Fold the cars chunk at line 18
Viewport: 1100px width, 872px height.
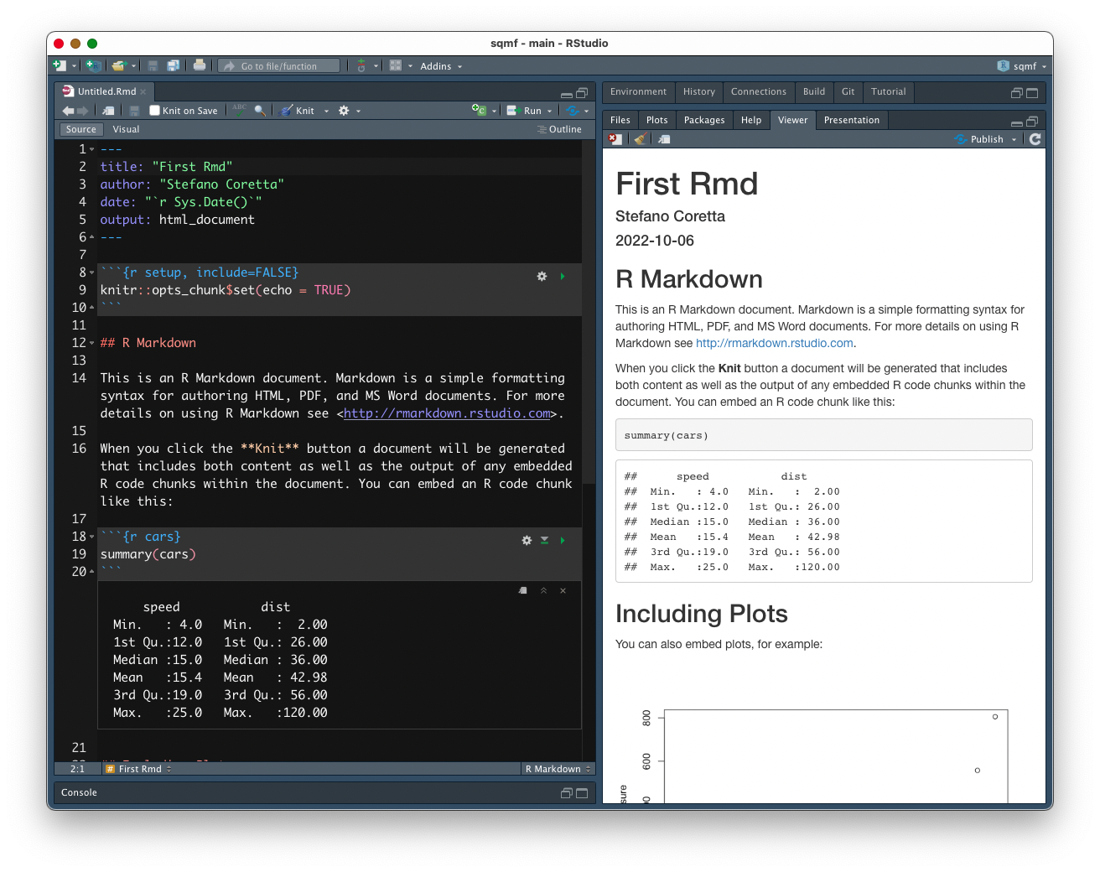point(91,537)
